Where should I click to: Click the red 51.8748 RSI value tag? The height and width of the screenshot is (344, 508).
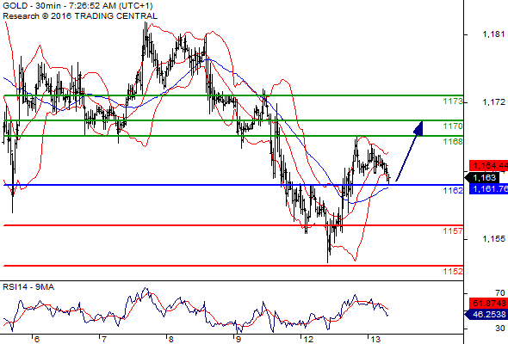488,304
